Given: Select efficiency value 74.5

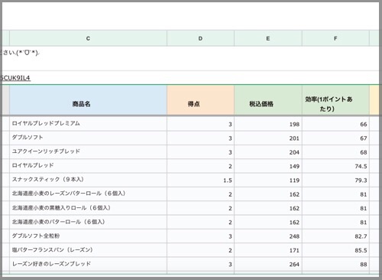Looking at the screenshot, I should coord(335,166).
